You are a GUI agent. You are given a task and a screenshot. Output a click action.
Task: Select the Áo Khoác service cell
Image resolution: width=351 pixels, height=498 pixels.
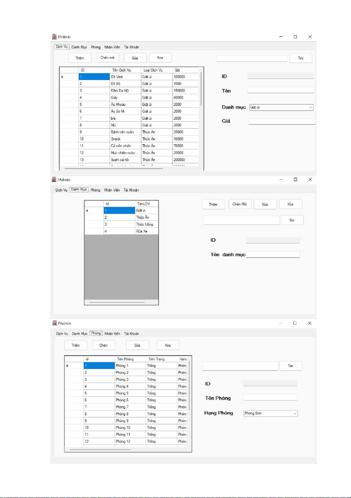(x=126, y=105)
